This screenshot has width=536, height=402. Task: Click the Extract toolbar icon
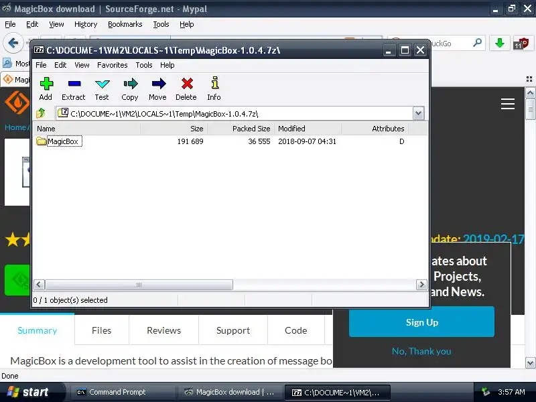coord(74,84)
